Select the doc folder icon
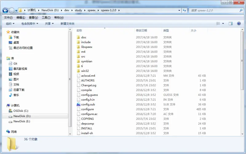The image size is (246, 154). [x=78, y=37]
